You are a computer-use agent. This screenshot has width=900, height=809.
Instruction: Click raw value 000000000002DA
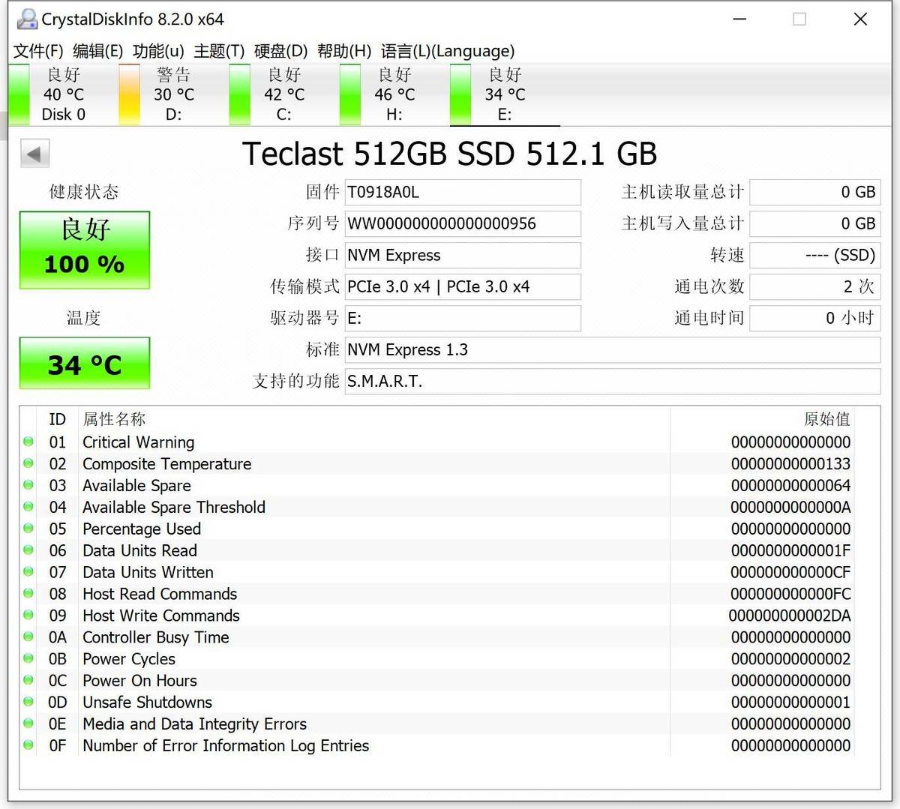tap(790, 616)
